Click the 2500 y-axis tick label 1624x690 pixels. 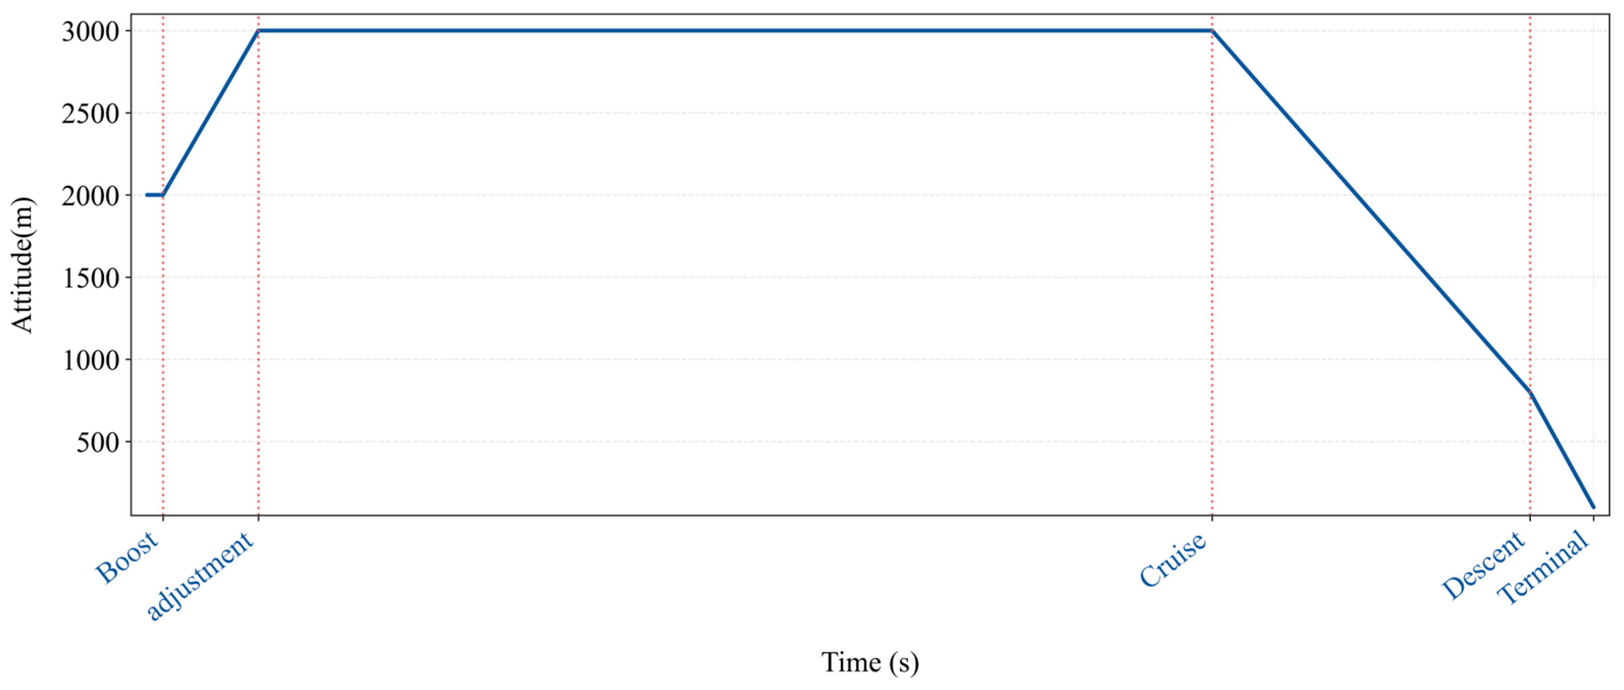coord(90,113)
